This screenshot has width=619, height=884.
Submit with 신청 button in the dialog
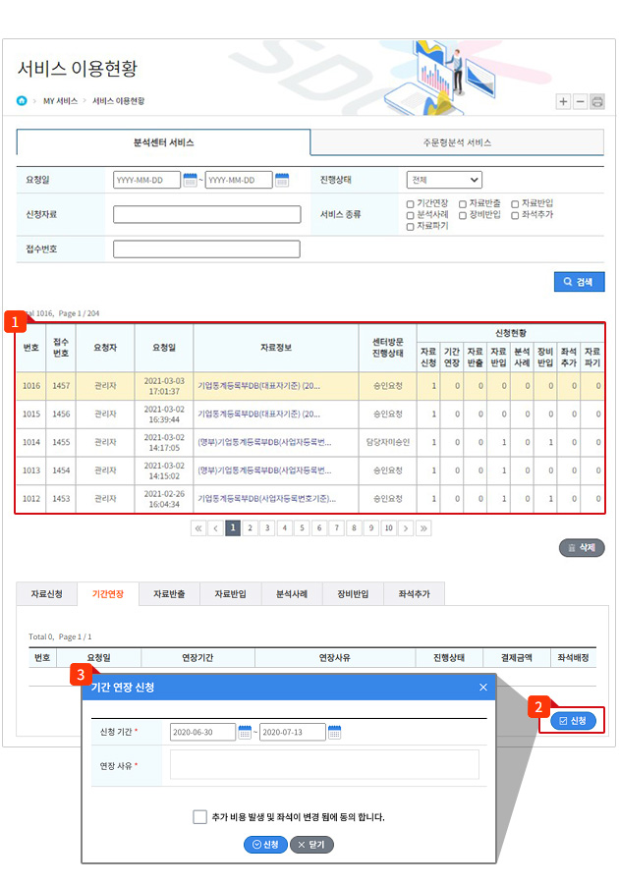(x=265, y=845)
